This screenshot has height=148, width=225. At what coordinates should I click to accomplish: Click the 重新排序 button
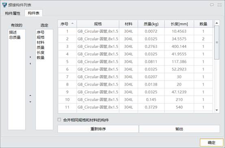pyautogui.click(x=98, y=129)
